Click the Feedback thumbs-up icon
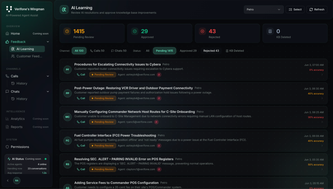The width and height of the screenshot is (333, 189). pos(7,42)
